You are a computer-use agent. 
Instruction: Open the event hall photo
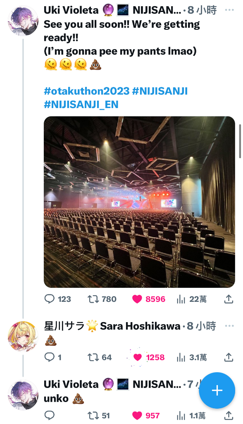pos(139,202)
